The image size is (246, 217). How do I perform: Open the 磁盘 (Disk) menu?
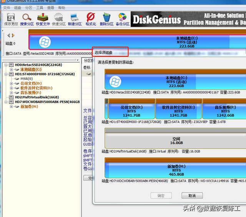[18, 8]
